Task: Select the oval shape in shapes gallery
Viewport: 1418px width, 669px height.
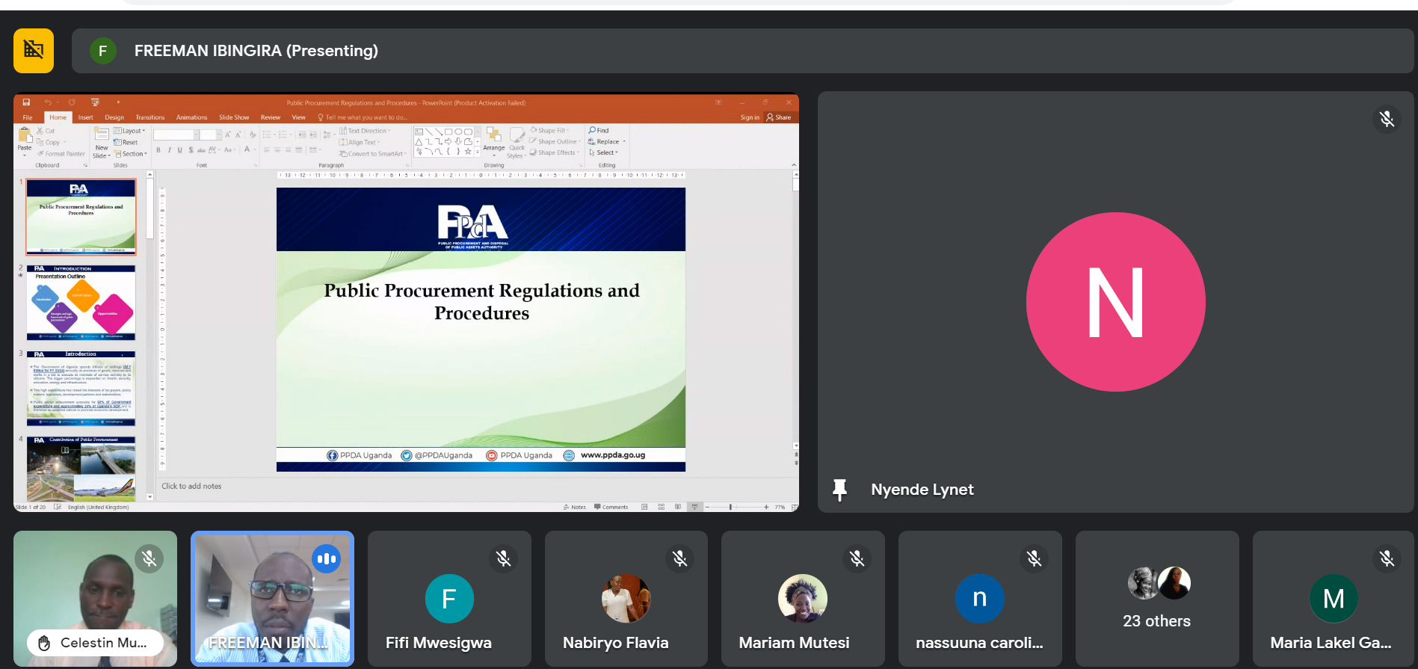Action: click(x=458, y=132)
